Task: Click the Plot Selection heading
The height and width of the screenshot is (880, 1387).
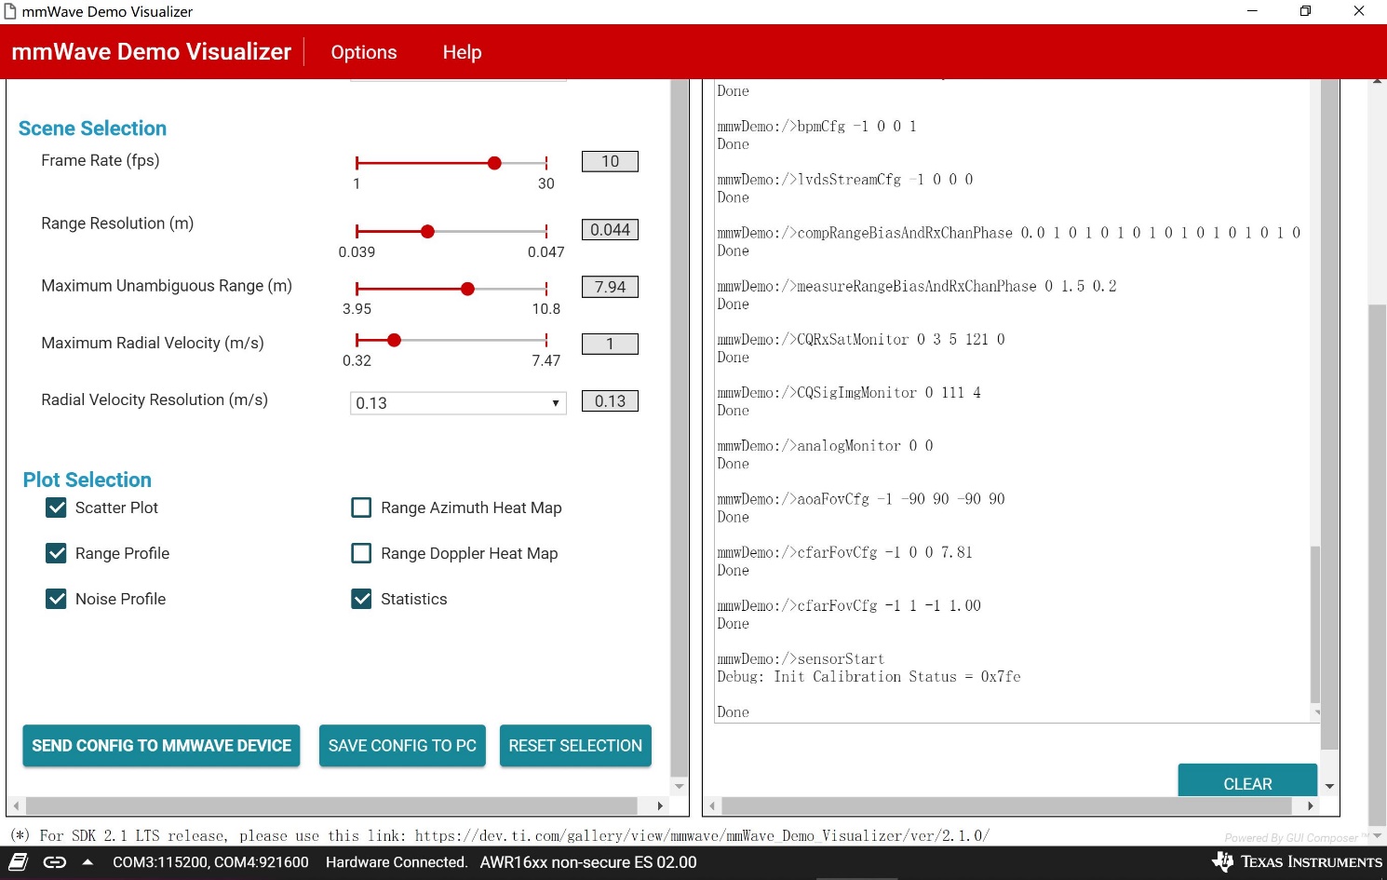Action: click(x=88, y=480)
